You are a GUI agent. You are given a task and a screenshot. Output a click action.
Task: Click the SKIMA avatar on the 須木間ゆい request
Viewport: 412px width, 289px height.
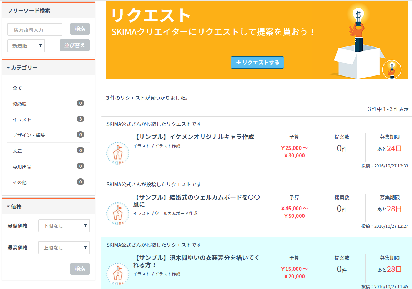pos(118,274)
